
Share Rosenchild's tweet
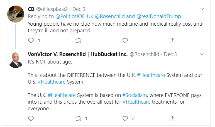[x=172, y=119]
